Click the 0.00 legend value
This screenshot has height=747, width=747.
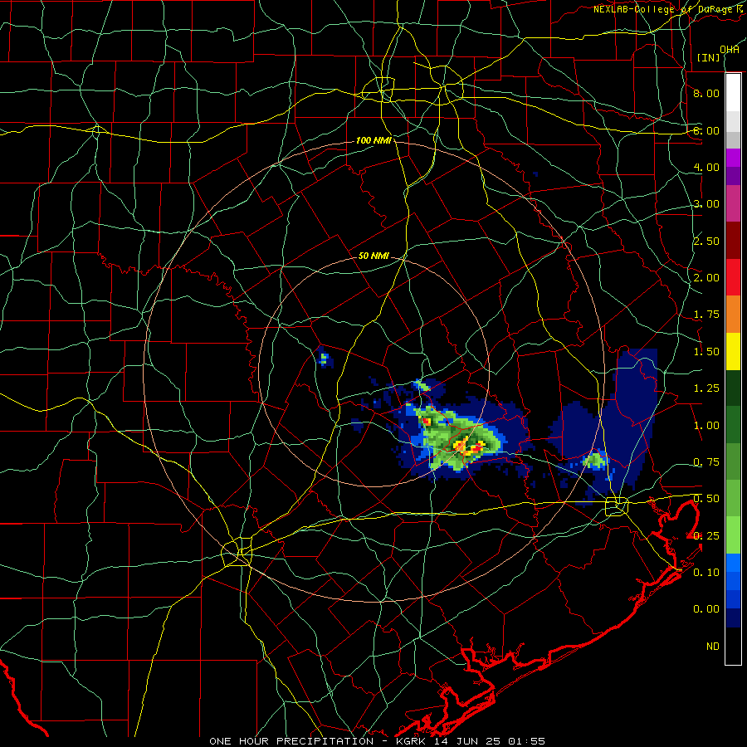(x=706, y=609)
